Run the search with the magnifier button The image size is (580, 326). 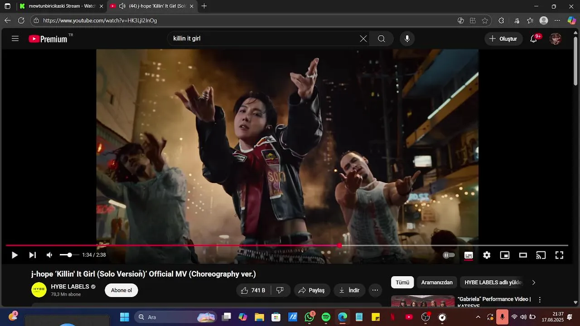click(x=382, y=39)
